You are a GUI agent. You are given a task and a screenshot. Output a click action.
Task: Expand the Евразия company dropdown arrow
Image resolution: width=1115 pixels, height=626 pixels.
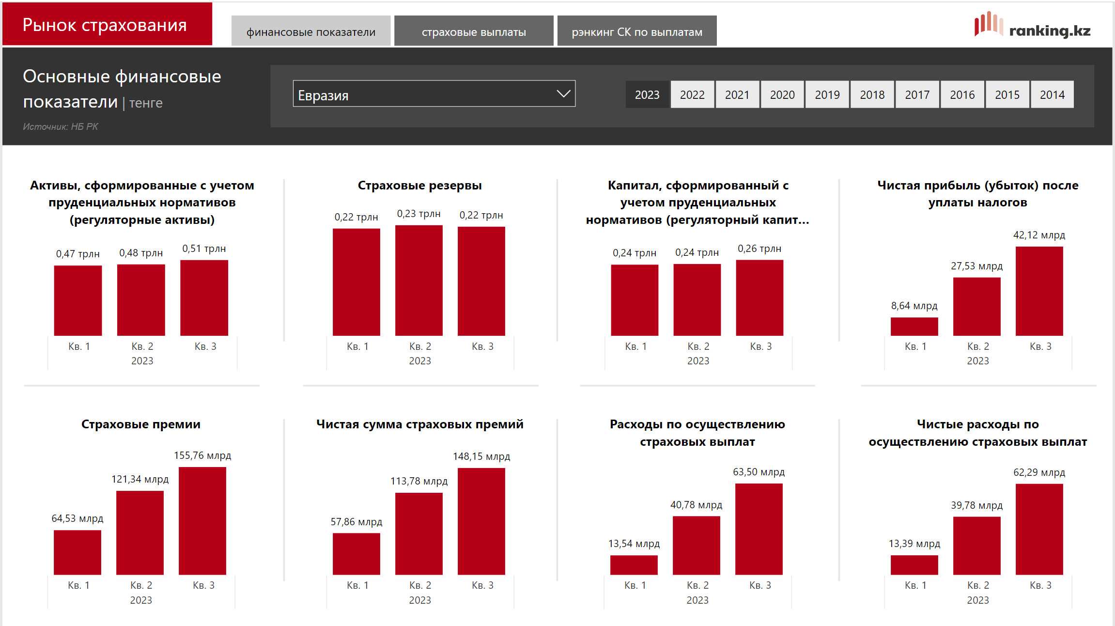563,94
